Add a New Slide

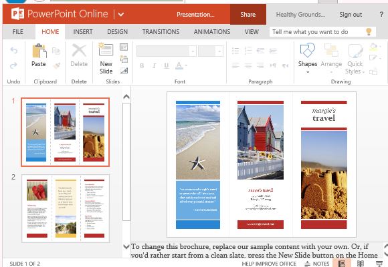click(106, 59)
